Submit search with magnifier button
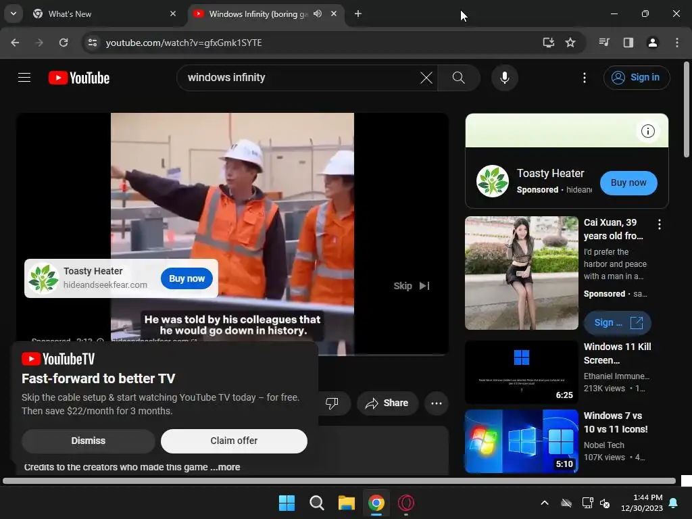This screenshot has height=519, width=692. [459, 78]
